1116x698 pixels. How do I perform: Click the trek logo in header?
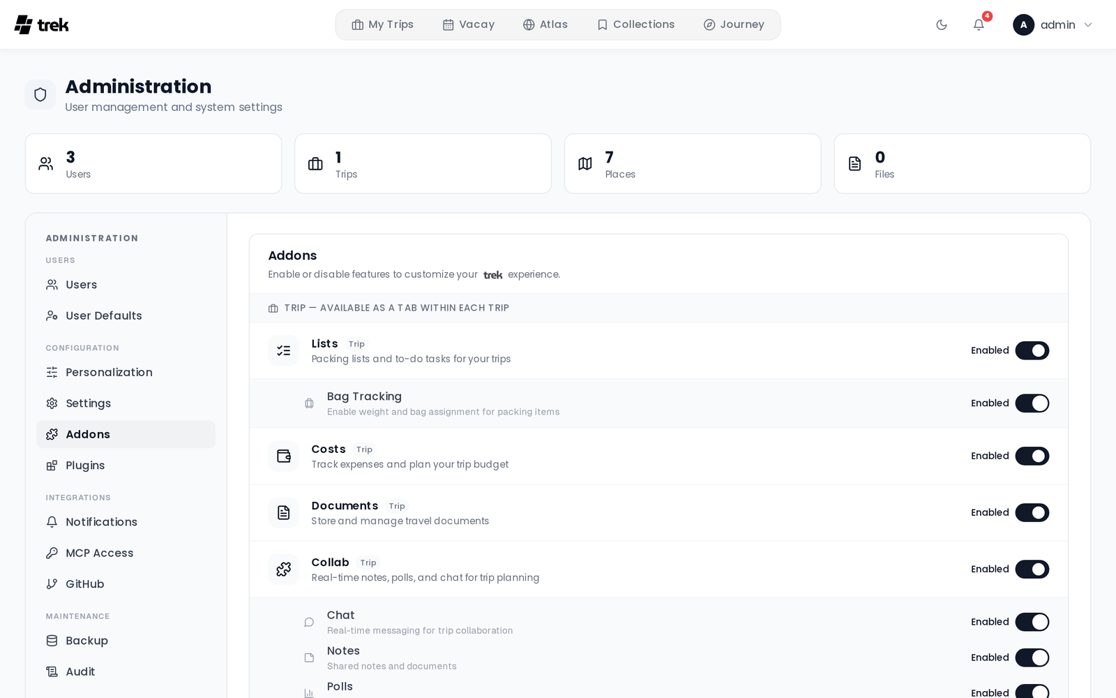point(42,24)
